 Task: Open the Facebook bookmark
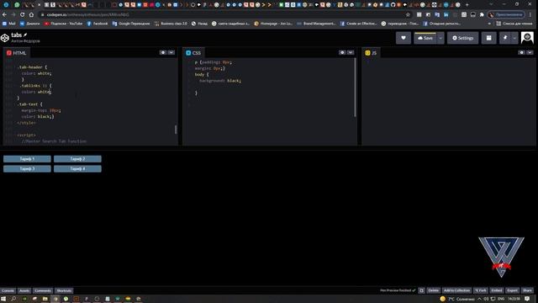pyautogui.click(x=98, y=24)
